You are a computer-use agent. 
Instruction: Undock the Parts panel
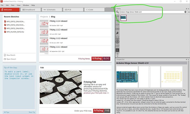coord(186,9)
